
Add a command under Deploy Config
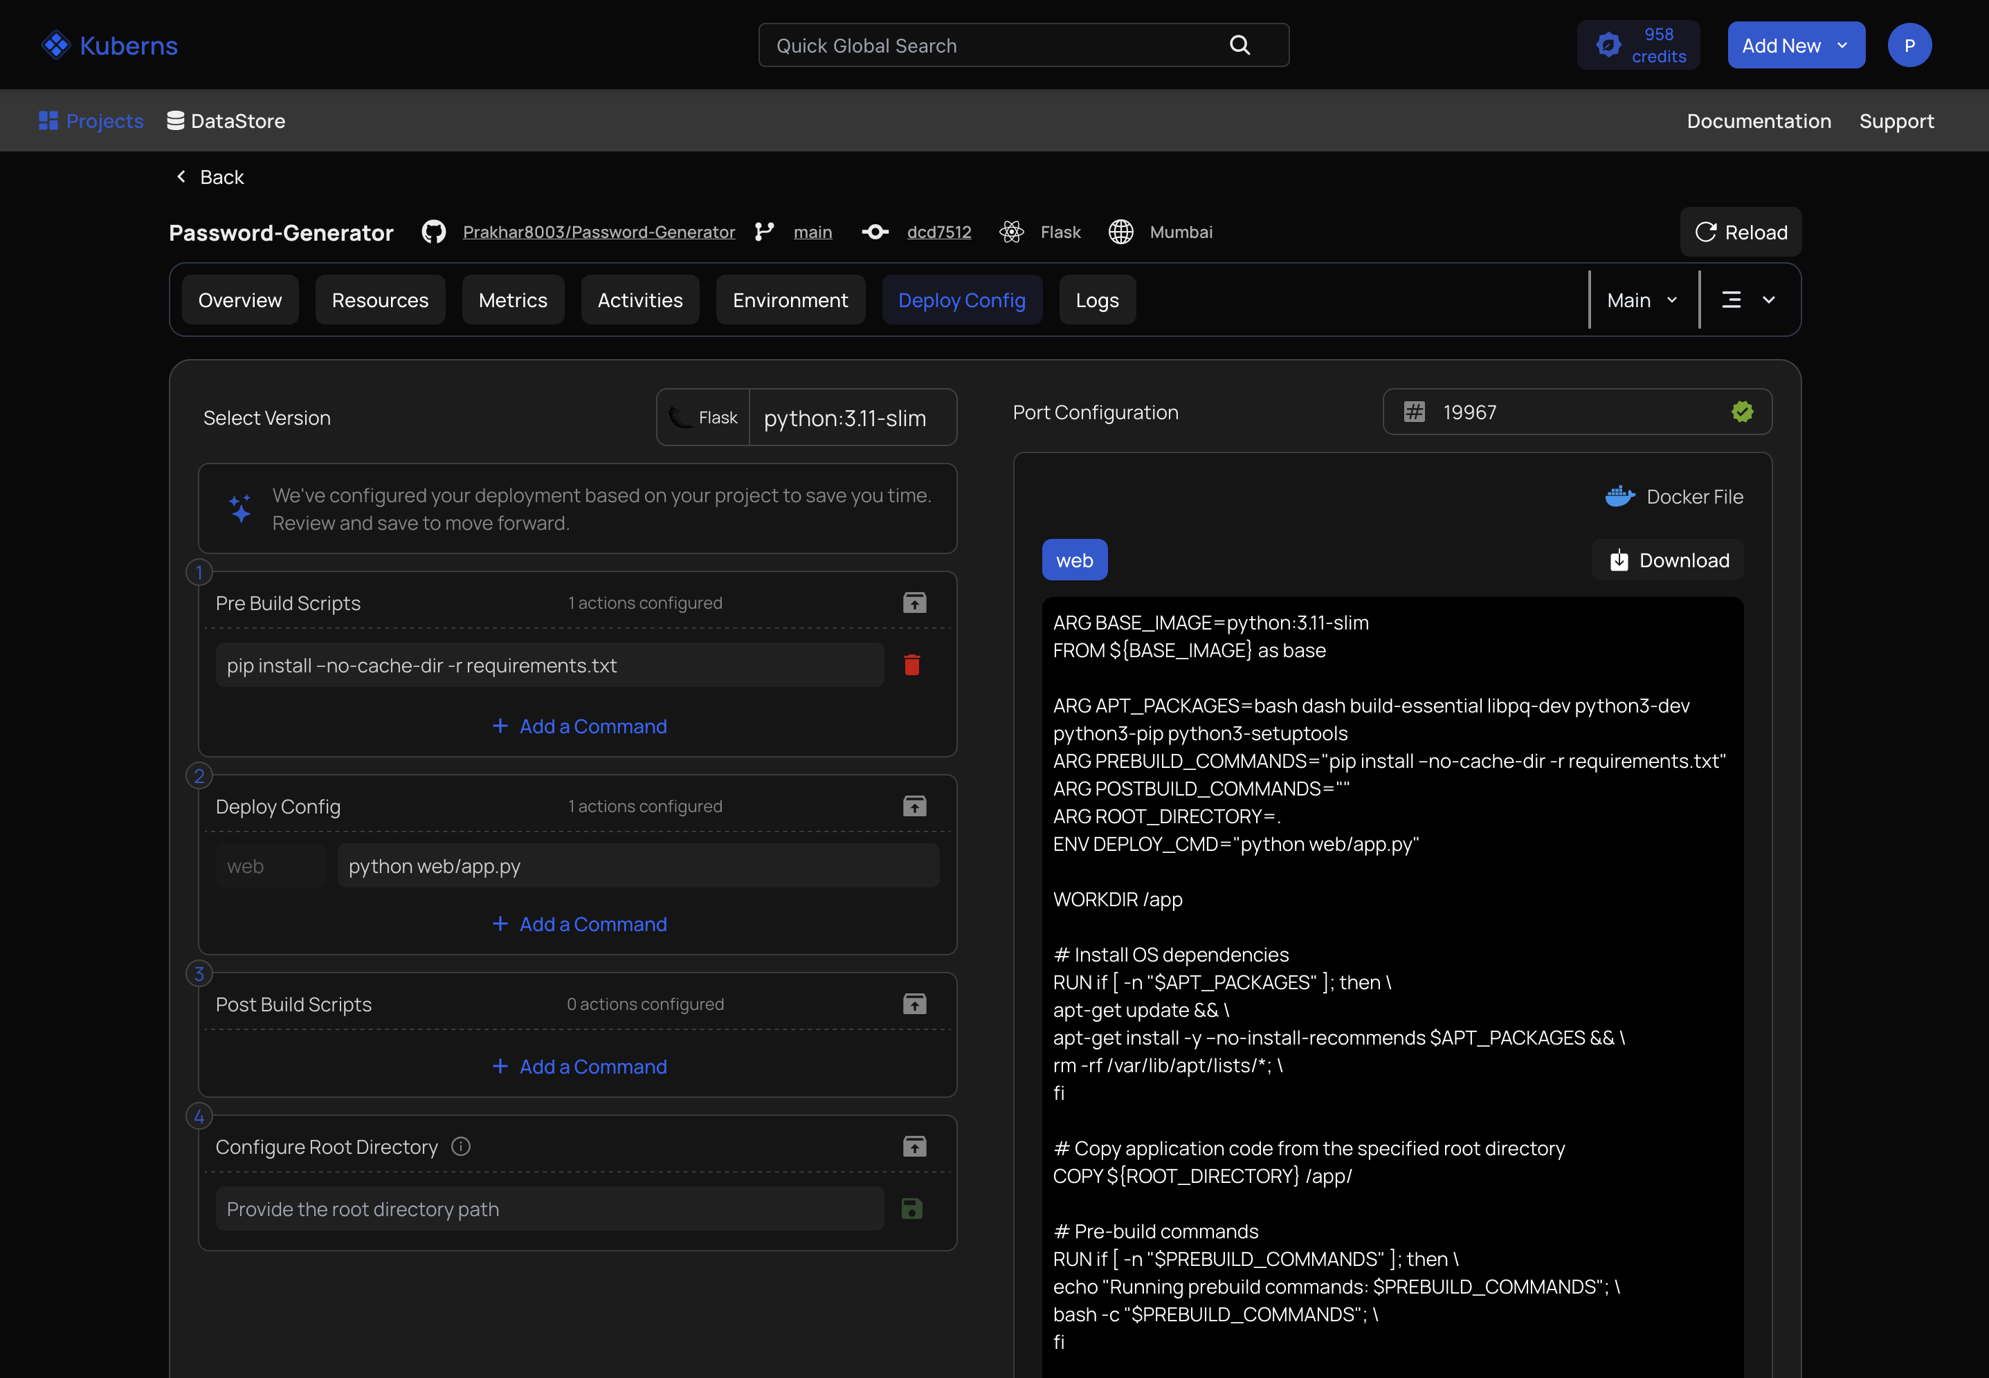click(579, 924)
